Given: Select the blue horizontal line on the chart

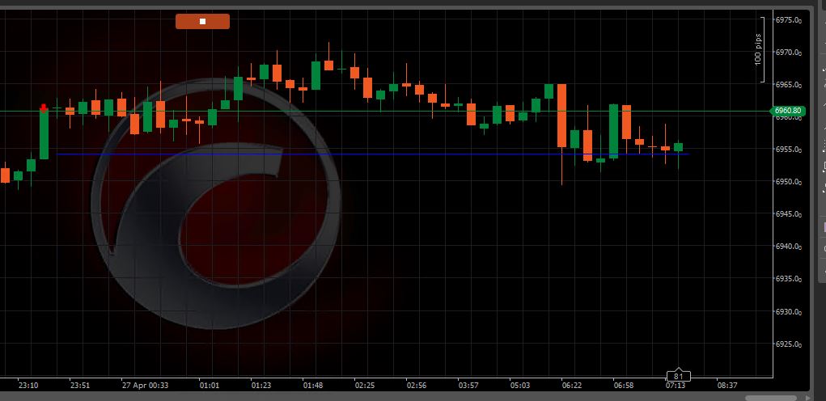Looking at the screenshot, I should click(372, 154).
